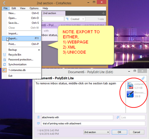Open the Help menu

point(45,8)
